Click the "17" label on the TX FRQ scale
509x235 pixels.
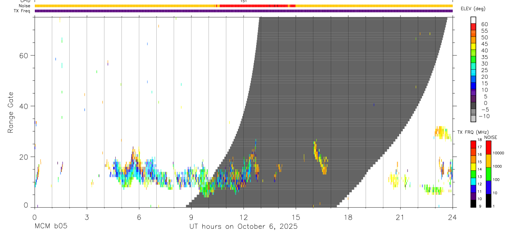(x=479, y=147)
